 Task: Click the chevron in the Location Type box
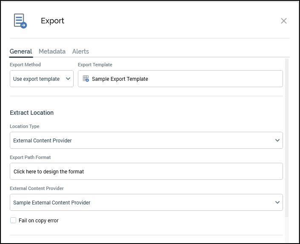pyautogui.click(x=277, y=140)
